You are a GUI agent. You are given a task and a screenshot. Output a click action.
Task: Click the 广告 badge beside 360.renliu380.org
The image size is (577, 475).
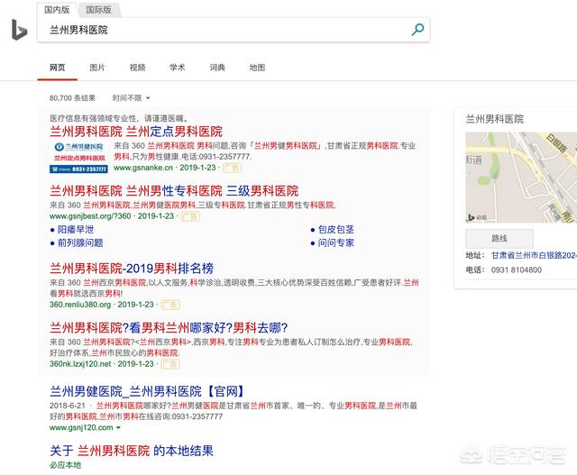point(170,305)
